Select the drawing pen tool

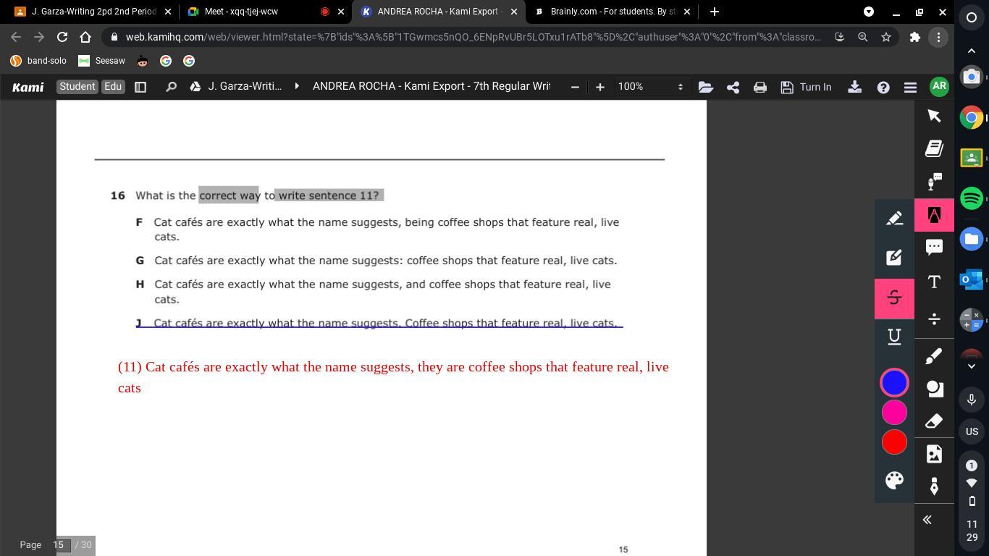tap(934, 356)
